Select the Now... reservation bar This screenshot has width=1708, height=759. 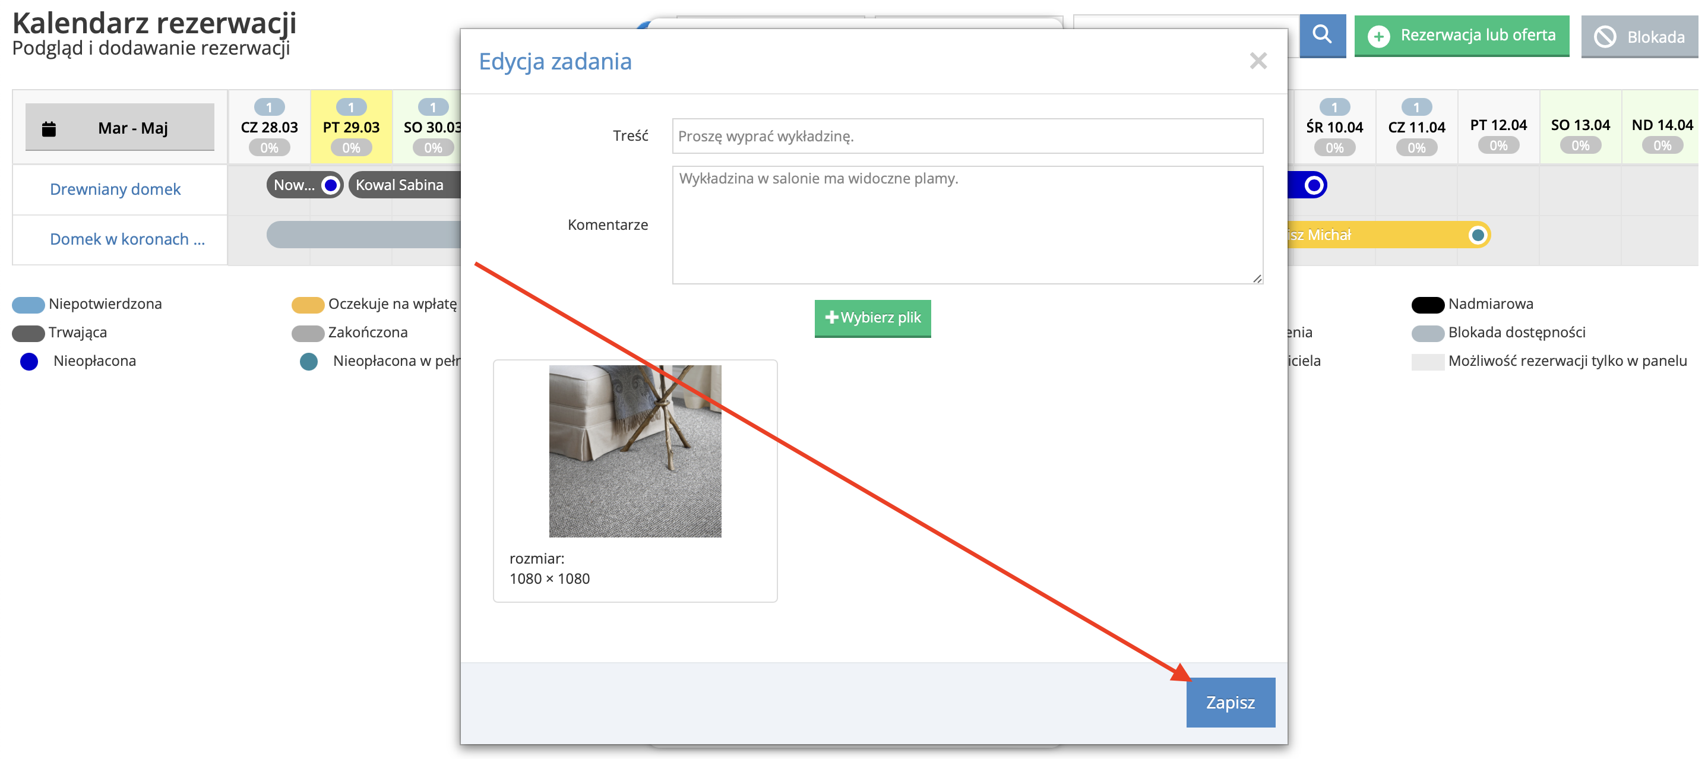click(305, 185)
